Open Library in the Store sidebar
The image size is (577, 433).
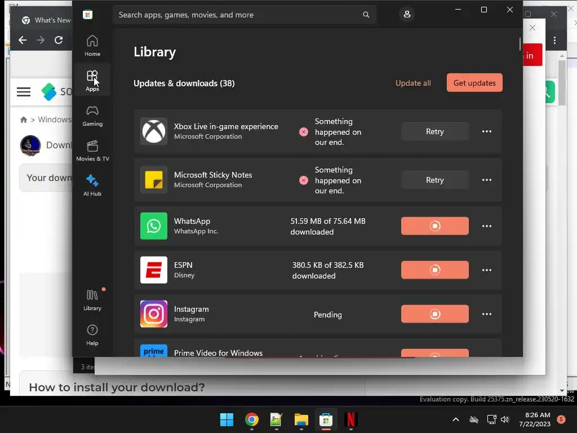click(92, 300)
